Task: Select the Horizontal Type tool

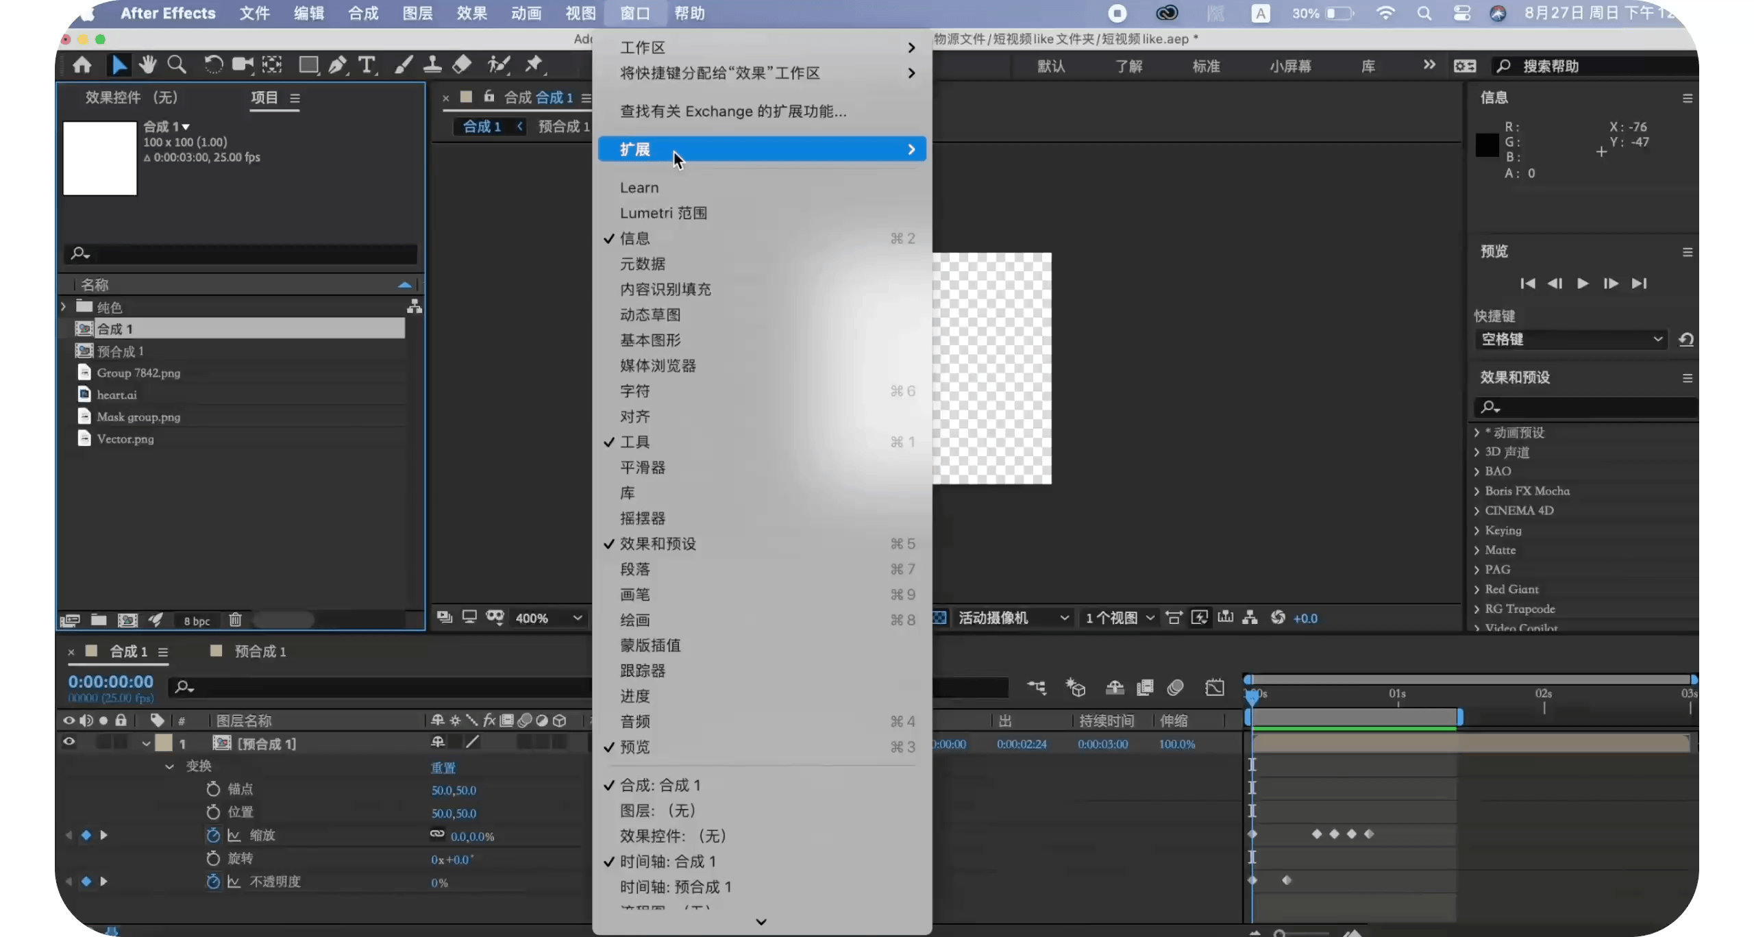Action: tap(369, 65)
